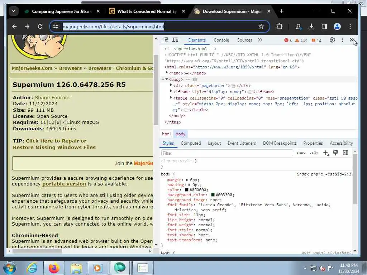Open the 114 warnings indicator
The width and height of the screenshot is (367, 275).
click(x=301, y=40)
